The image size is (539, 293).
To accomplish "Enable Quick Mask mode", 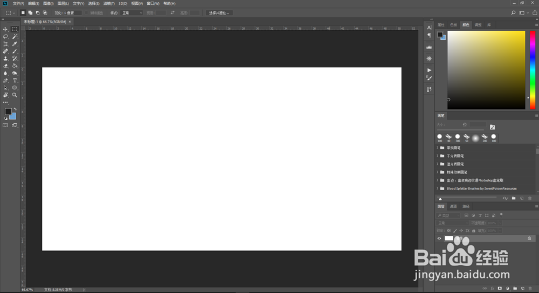I will [x=5, y=125].
